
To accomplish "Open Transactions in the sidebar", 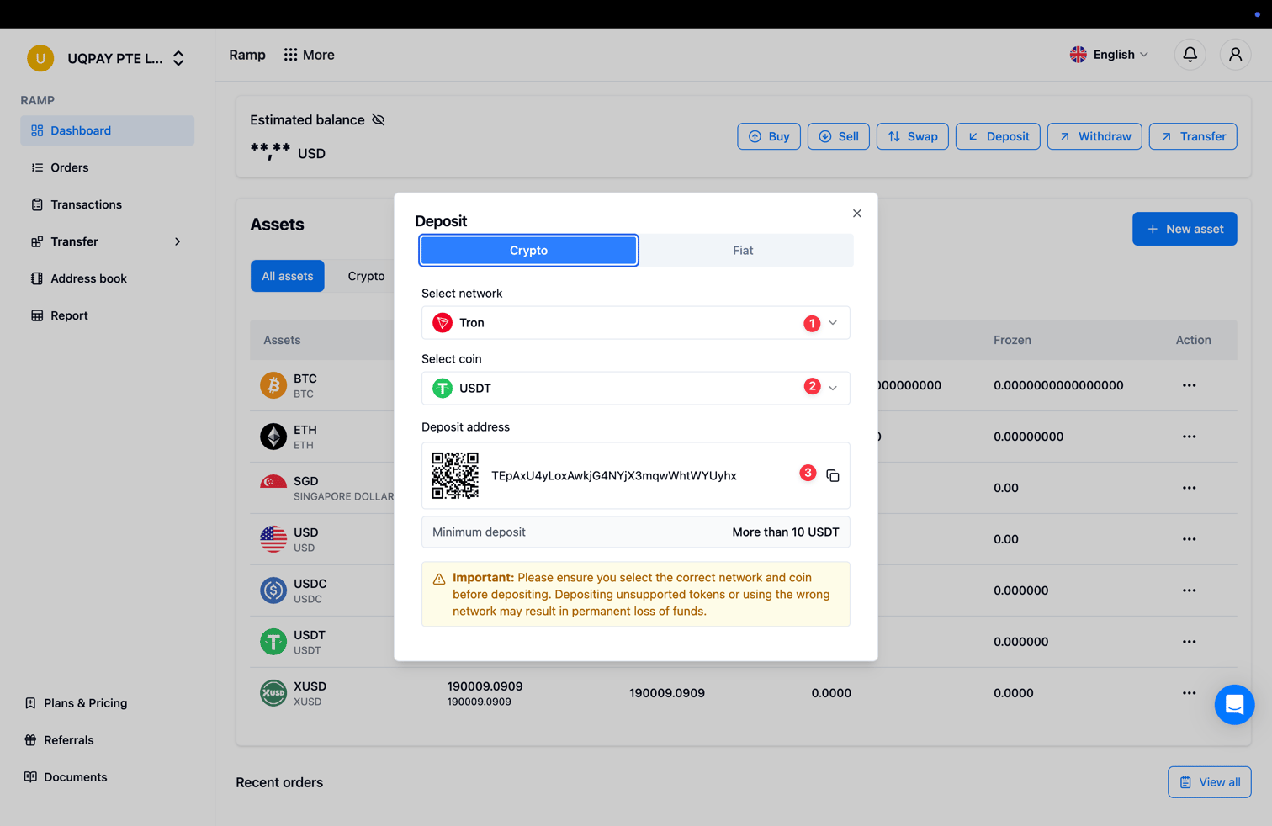I will point(107,204).
